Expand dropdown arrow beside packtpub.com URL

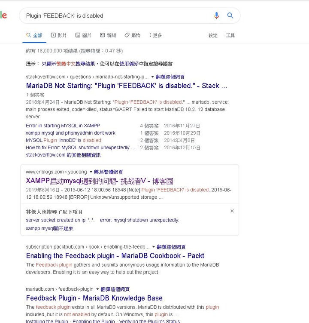(154, 247)
